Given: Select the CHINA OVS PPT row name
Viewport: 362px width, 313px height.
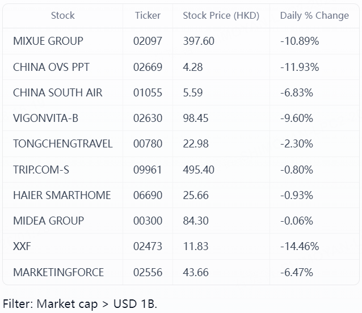Looking at the screenshot, I should point(51,67).
